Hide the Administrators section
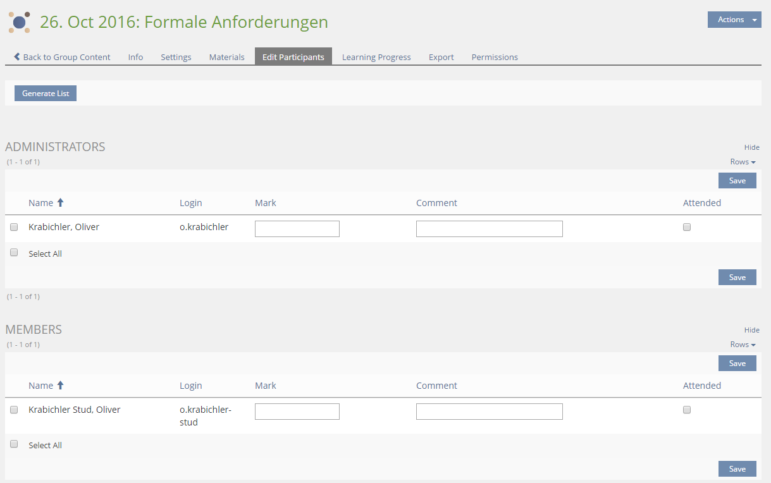Viewport: 771px width, 483px height. (x=751, y=147)
